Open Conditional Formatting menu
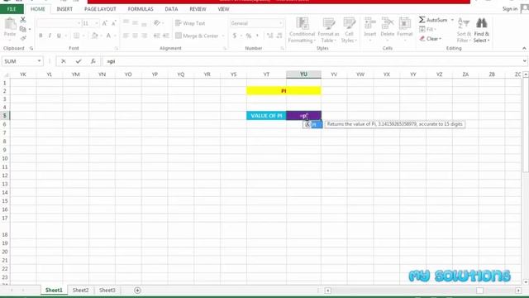Screen dimensions: 529x298 pos(302,31)
